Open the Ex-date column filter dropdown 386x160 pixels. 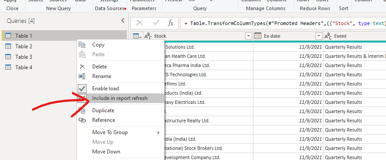click(319, 36)
